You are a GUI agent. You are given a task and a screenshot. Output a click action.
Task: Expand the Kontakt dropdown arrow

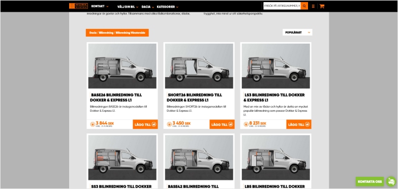[107, 7]
